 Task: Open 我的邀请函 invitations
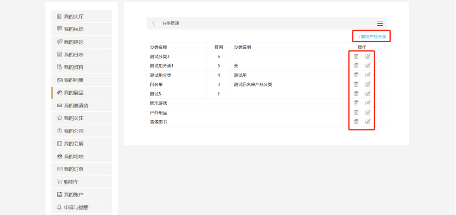[x=81, y=105]
